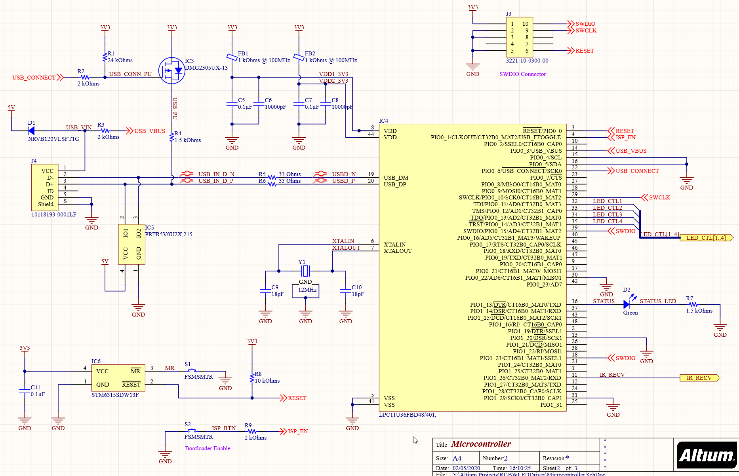This screenshot has height=476, width=739.
Task: Select the IC5 ESD protection component body
Action: pos(131,244)
